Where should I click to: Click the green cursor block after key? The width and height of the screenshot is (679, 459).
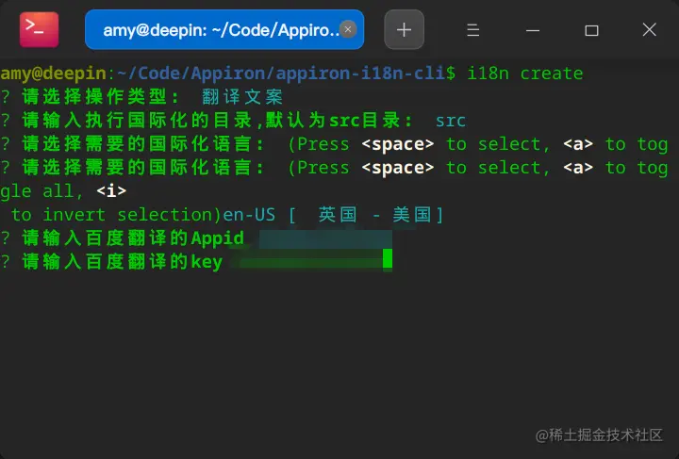pos(388,258)
